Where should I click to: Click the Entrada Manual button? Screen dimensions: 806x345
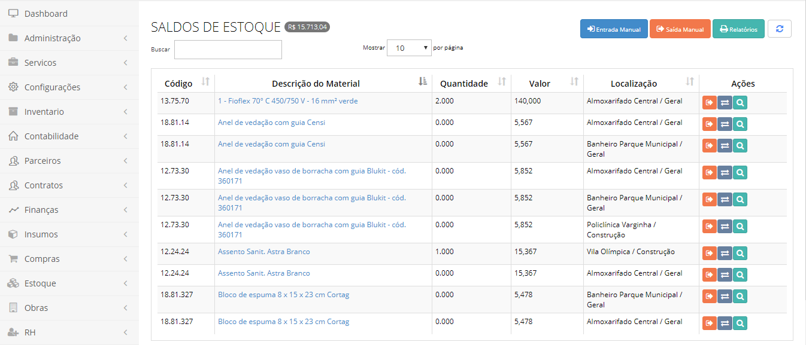(x=614, y=29)
